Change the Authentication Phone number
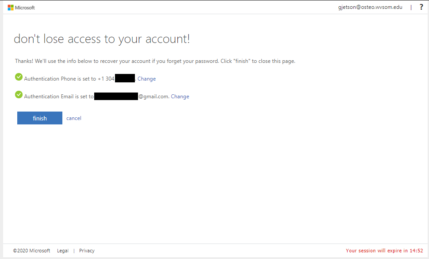The width and height of the screenshot is (429, 259). point(147,79)
